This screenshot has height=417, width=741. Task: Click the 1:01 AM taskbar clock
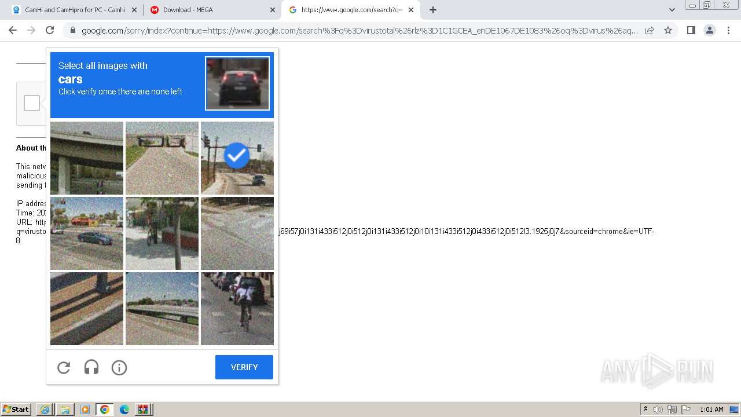pos(711,409)
